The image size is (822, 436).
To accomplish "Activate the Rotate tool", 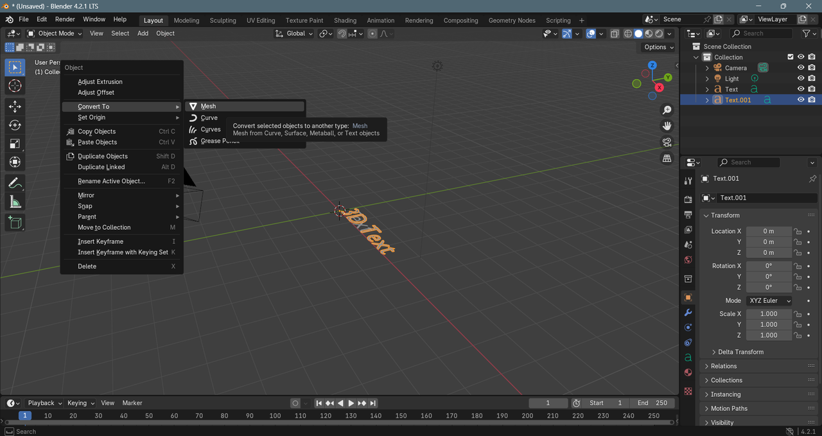I will click(15, 125).
